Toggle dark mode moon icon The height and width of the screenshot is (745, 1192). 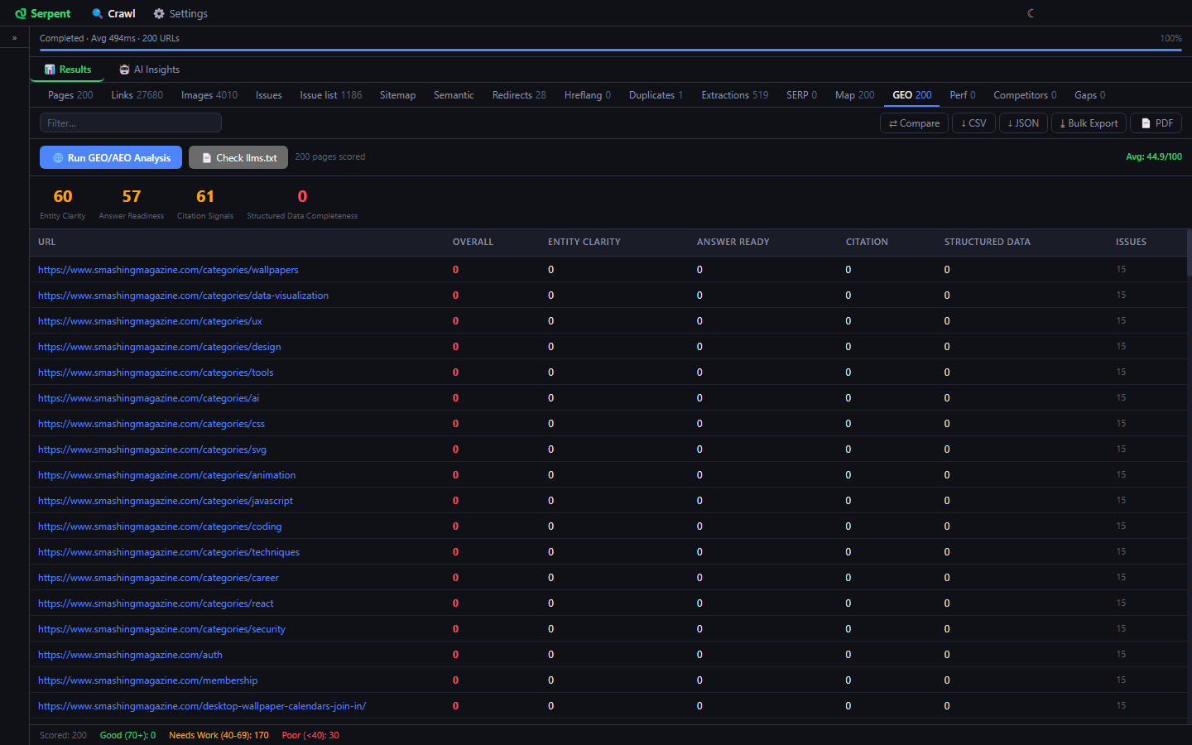point(1031,13)
